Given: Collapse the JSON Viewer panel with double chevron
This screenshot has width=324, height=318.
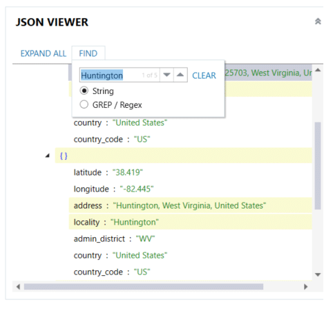Looking at the screenshot, I should (318, 21).
